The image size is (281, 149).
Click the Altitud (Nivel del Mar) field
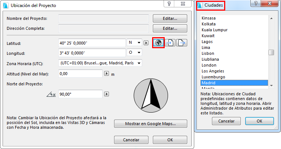point(80,74)
